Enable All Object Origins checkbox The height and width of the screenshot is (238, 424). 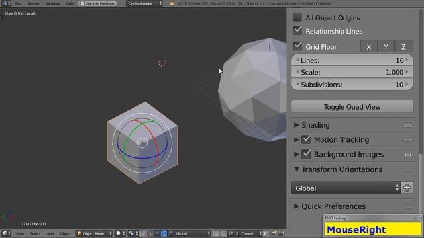pos(297,17)
